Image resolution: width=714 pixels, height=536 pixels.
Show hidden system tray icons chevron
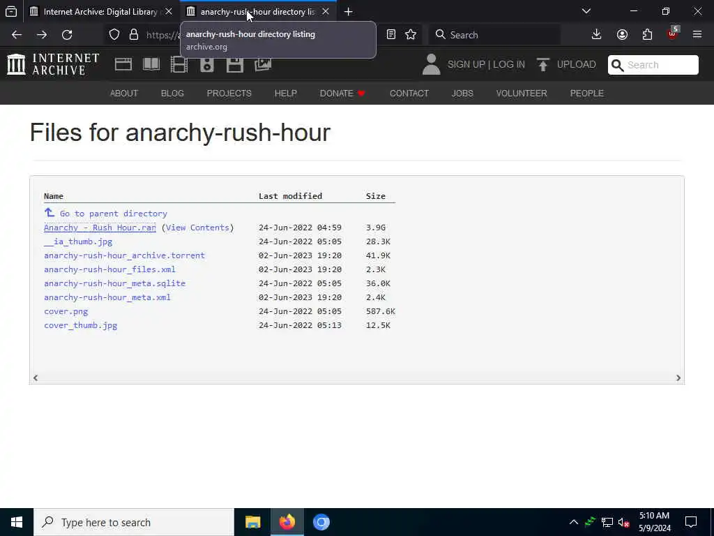(x=574, y=522)
